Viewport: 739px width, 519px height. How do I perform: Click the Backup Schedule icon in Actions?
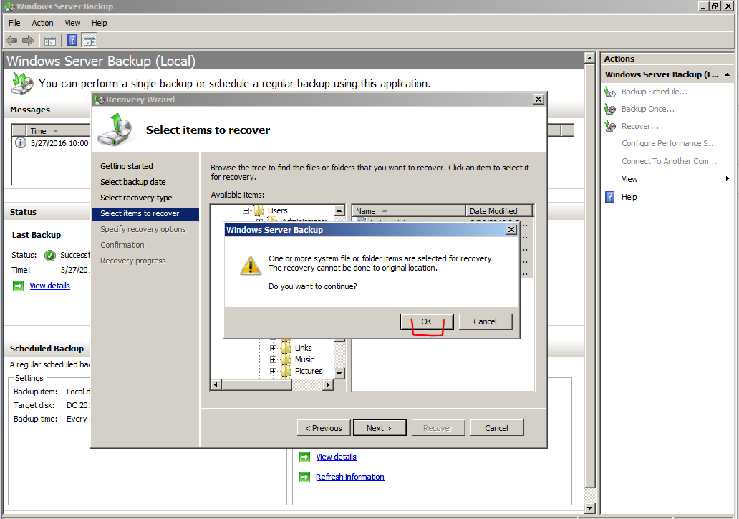pos(610,92)
